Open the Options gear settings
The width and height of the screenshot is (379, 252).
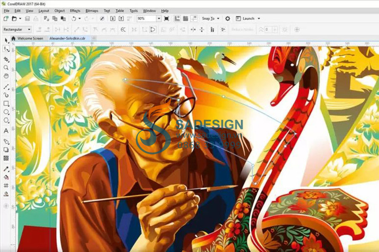pyautogui.click(x=227, y=18)
